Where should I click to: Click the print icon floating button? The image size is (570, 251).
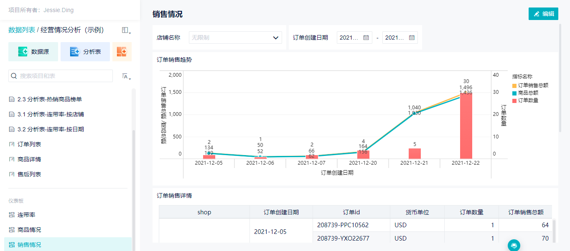514,246
